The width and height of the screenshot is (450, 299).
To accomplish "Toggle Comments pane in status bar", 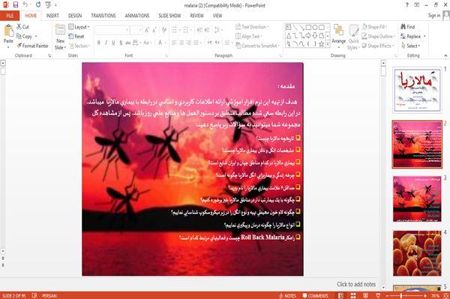I will [x=316, y=296].
